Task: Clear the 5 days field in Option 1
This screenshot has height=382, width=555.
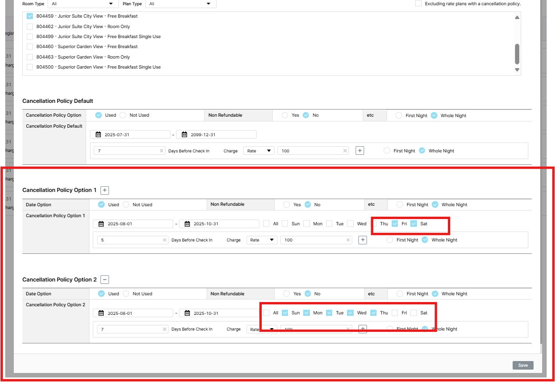Action: pos(165,240)
